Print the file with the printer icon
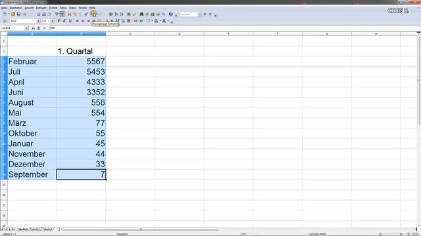 coord(44,14)
